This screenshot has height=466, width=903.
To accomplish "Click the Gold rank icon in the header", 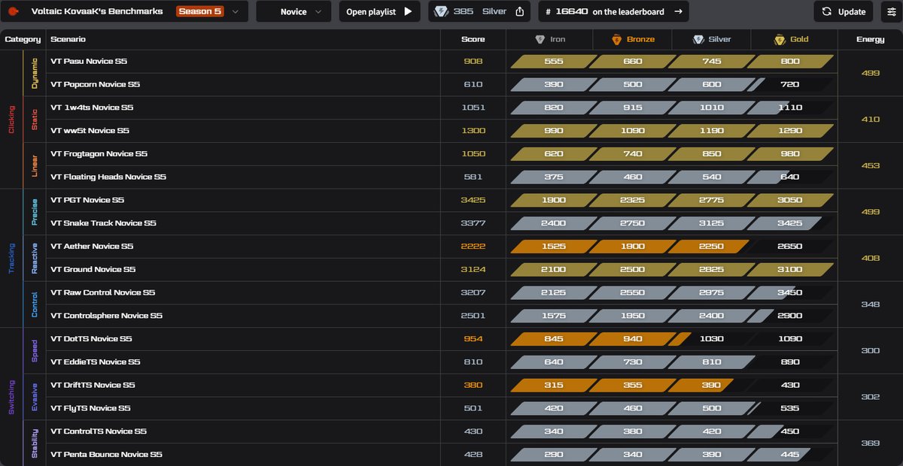I will (x=780, y=39).
